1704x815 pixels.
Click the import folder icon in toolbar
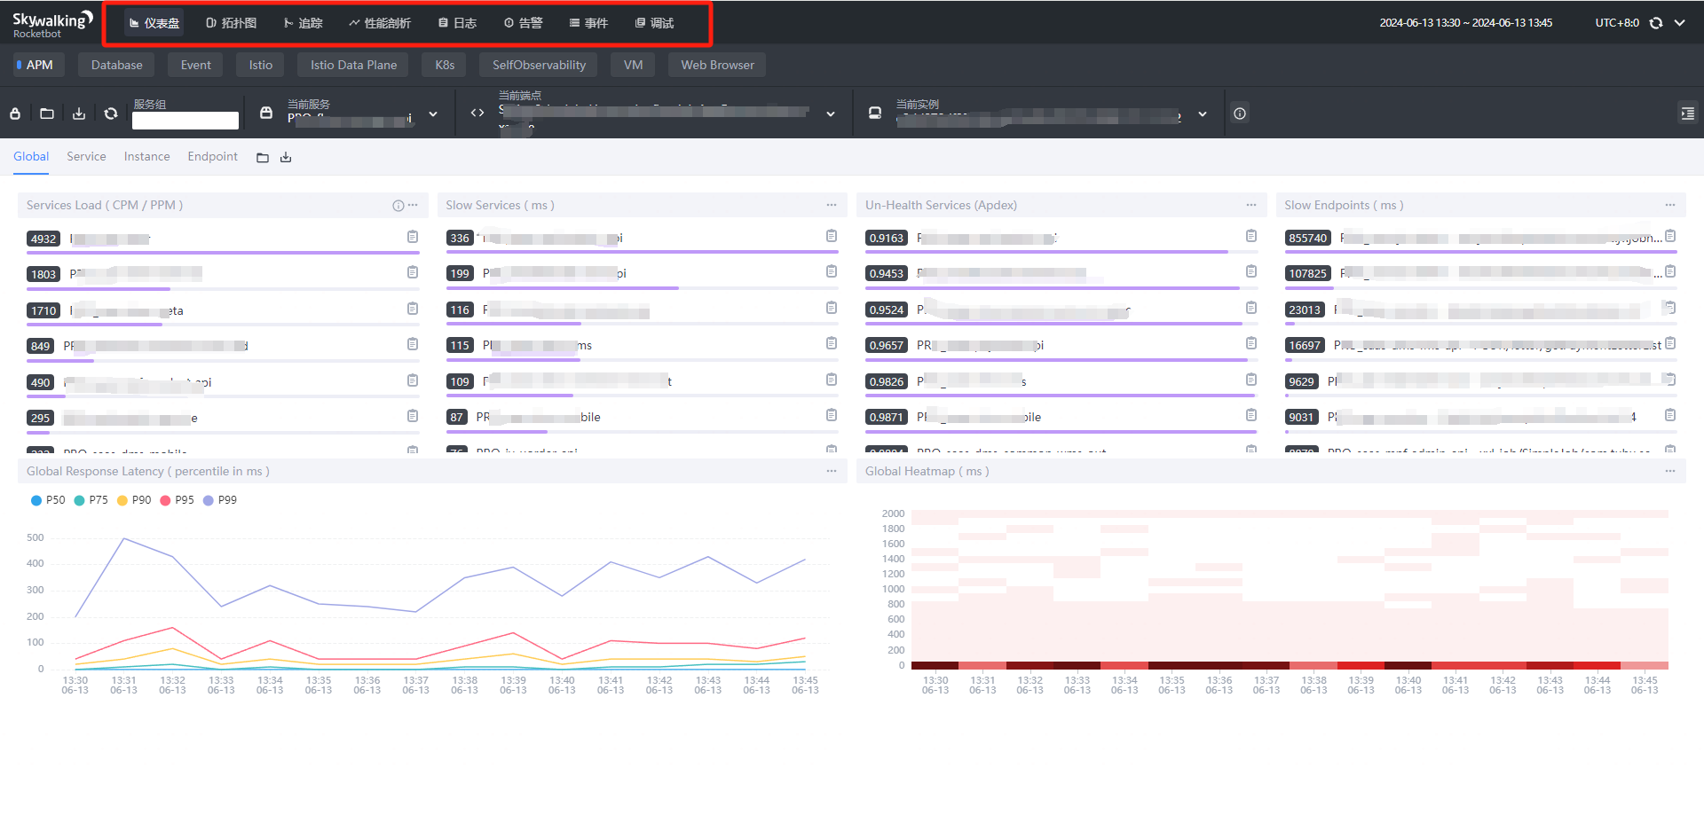47,114
